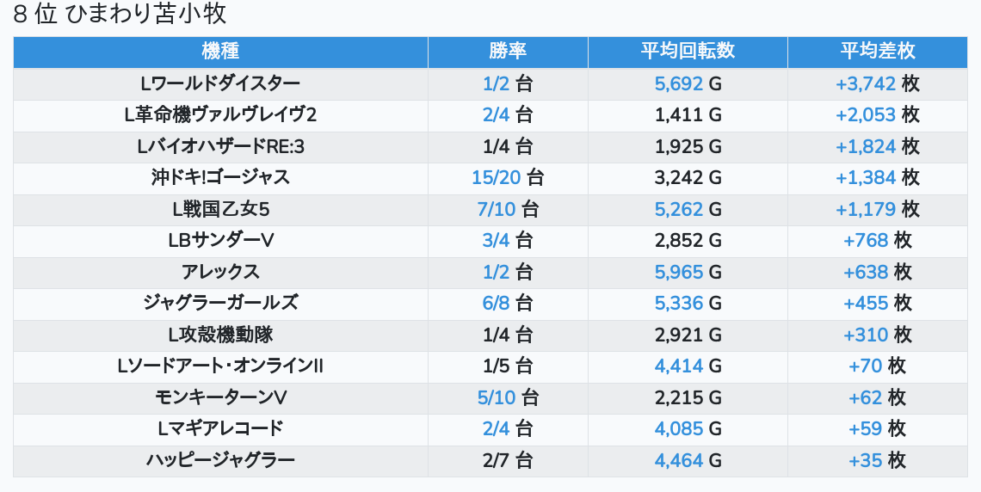
Task: Open the 15/20 win-rate for 沖ドキ!ゴージャス
Action: [x=497, y=177]
